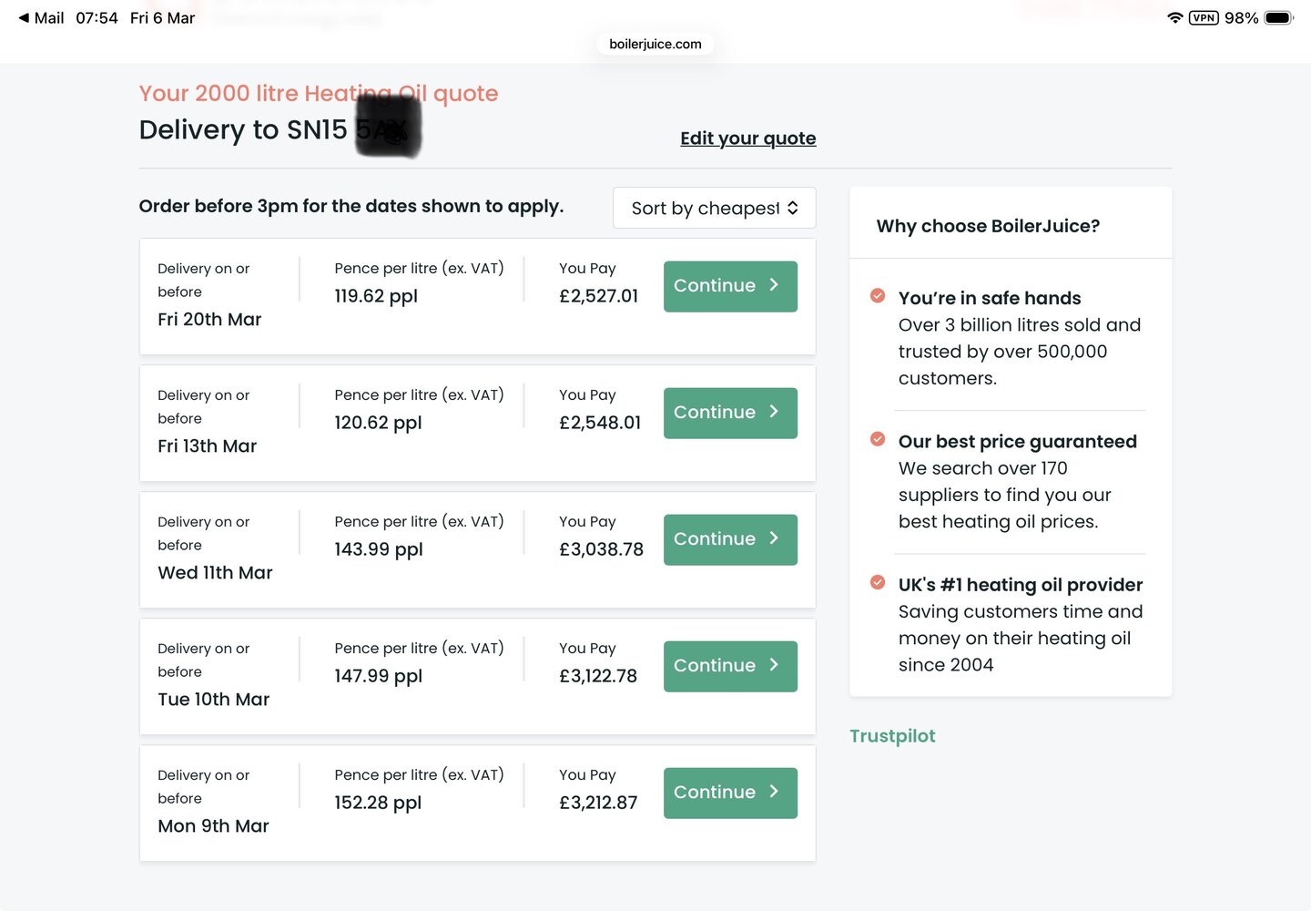The height and width of the screenshot is (911, 1311).
Task: Click the checkmark beside UK's #1 heating oil provider
Action: point(878,582)
